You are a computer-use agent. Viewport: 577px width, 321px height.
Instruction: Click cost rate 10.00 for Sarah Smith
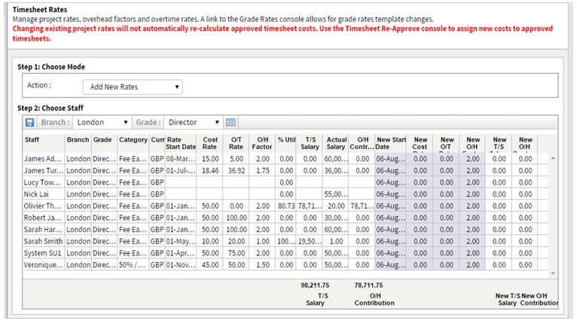click(210, 241)
